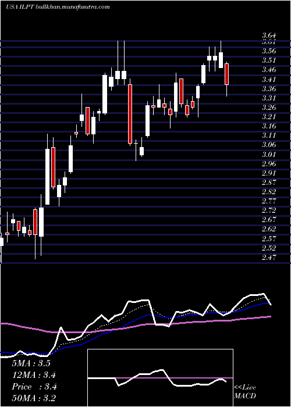
Task: Click the 3.06 price axis label
Action: coord(269,145)
